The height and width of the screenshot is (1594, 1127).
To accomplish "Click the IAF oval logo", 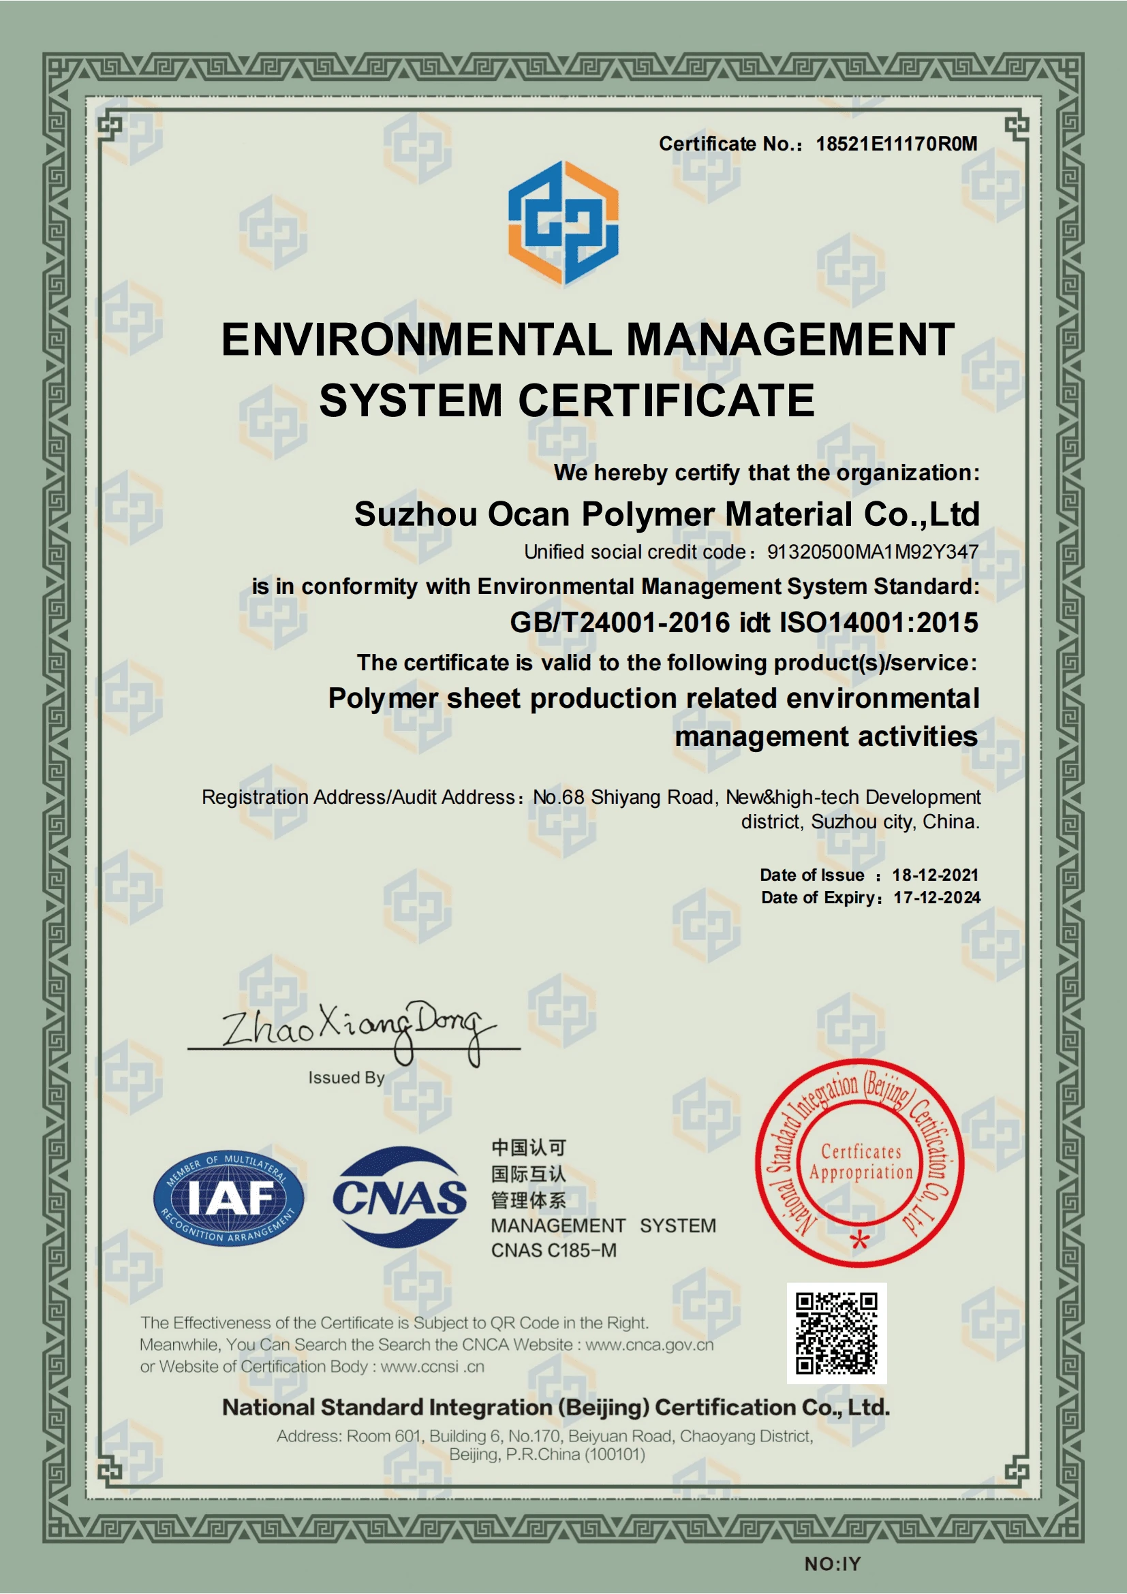I will pos(228,1198).
